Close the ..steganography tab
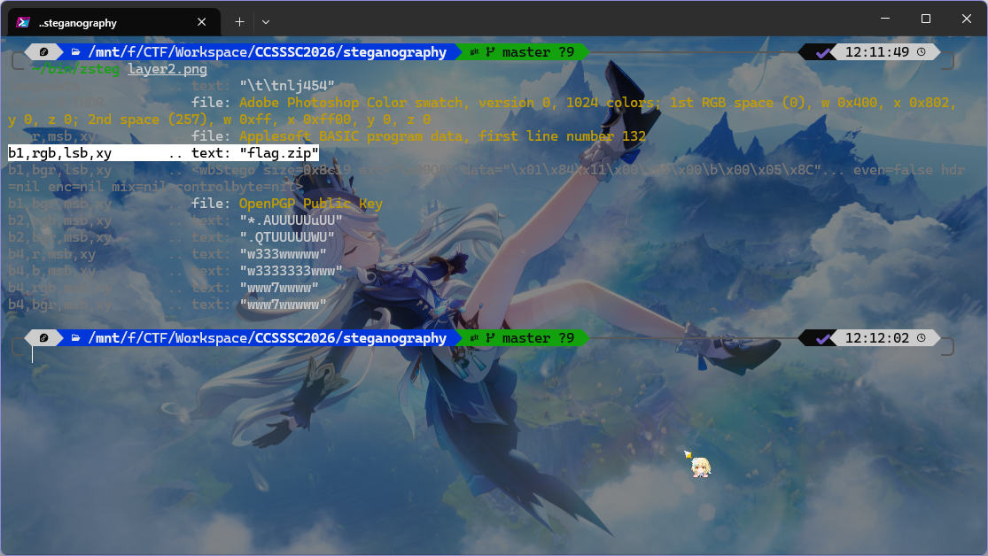Screen dimensions: 988x556 (x=203, y=22)
